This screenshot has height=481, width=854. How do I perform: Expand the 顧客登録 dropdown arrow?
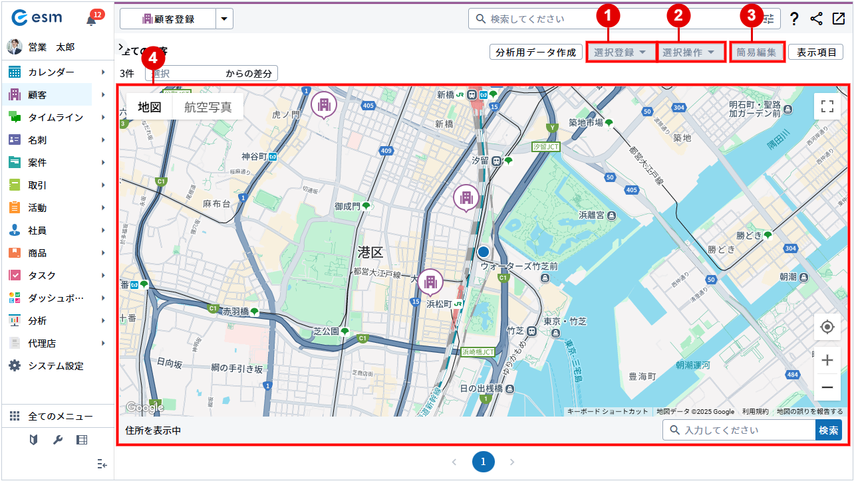(x=225, y=19)
